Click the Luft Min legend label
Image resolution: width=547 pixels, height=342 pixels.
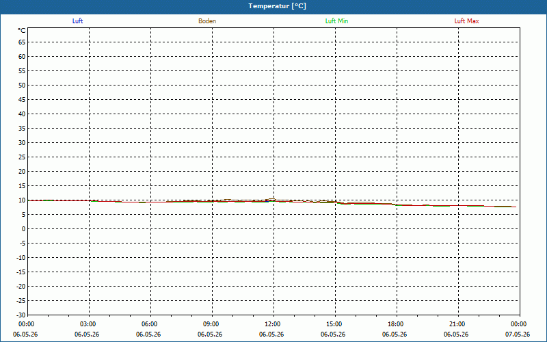pyautogui.click(x=336, y=21)
